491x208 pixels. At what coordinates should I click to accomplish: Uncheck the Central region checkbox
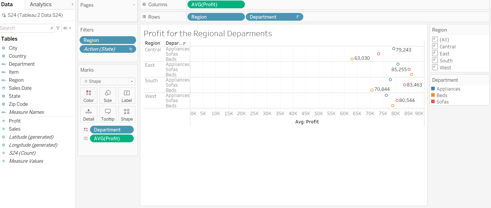click(435, 47)
